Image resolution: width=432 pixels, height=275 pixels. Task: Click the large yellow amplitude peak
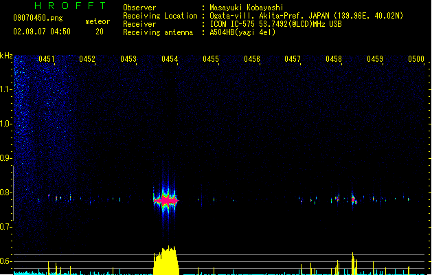point(166,261)
